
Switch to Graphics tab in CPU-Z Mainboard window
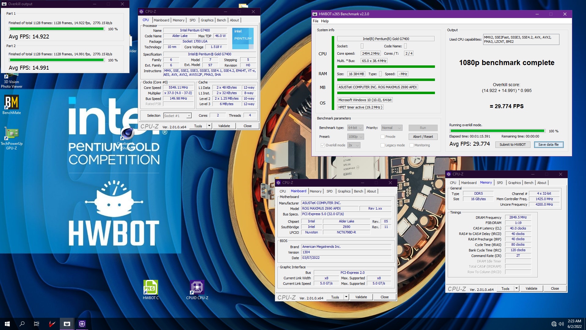click(344, 191)
